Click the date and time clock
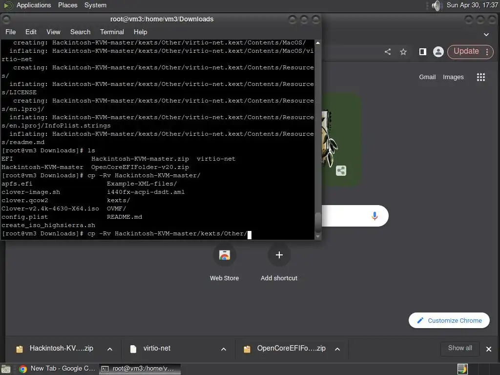 click(472, 5)
